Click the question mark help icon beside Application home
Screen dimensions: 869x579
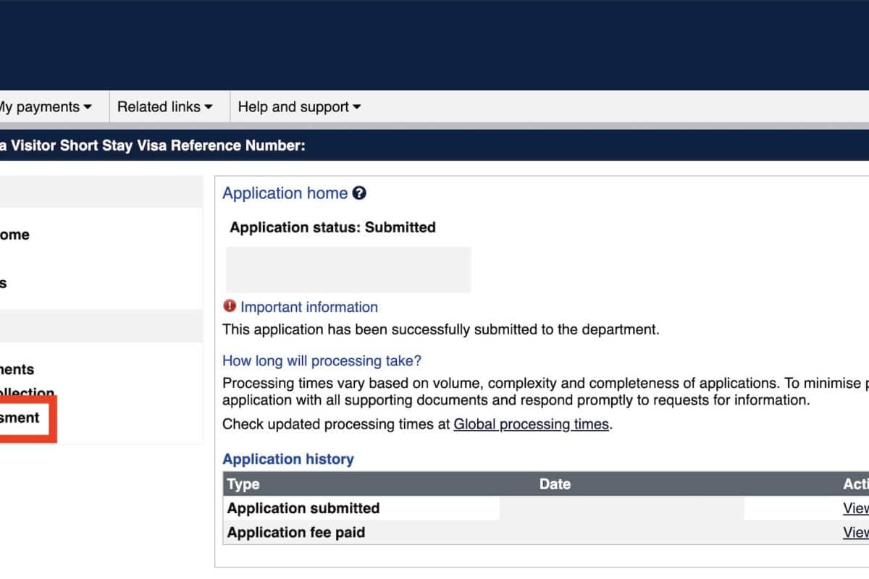(x=359, y=193)
